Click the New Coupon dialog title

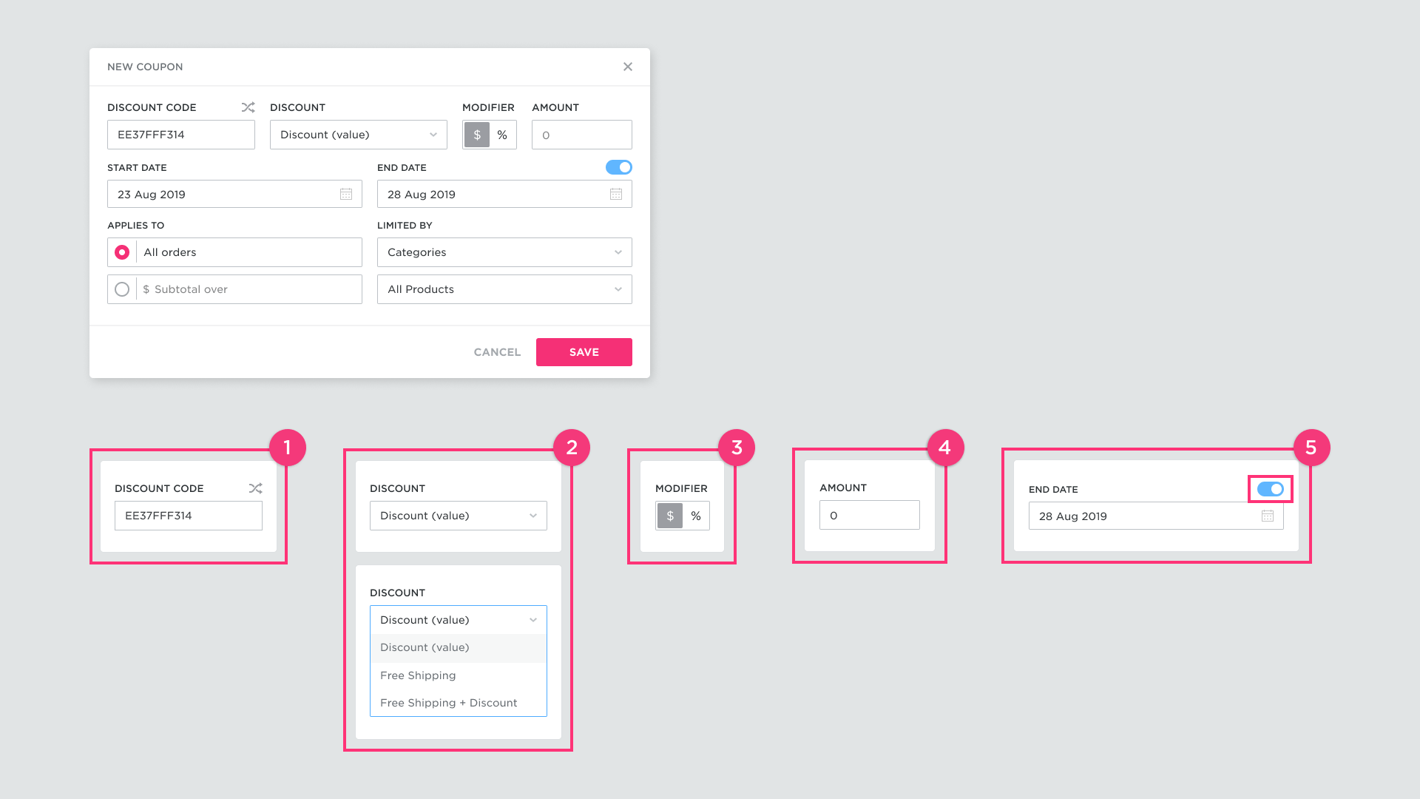[x=145, y=67]
